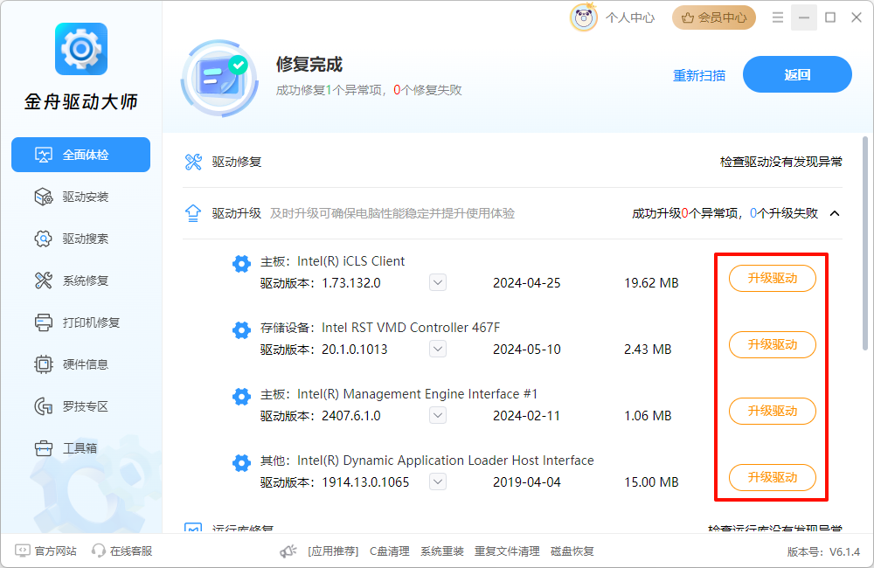
Task: Expand version details for Intel(R) iCLS Client
Action: 437,281
